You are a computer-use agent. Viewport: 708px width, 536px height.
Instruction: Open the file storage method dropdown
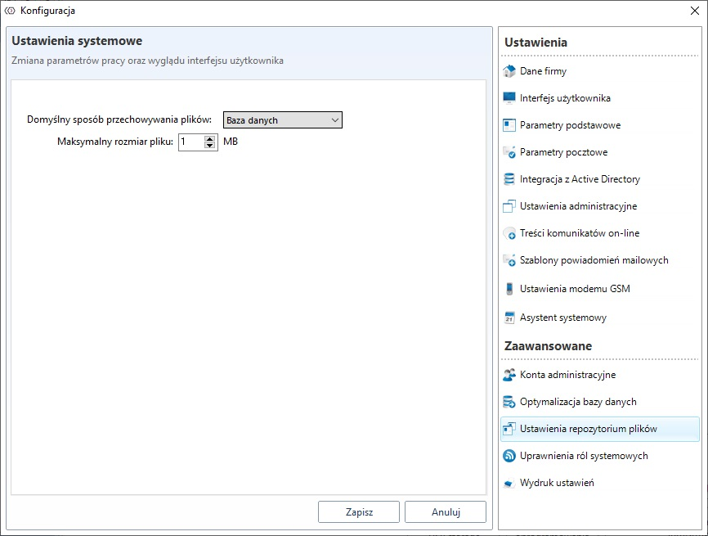[x=282, y=120]
